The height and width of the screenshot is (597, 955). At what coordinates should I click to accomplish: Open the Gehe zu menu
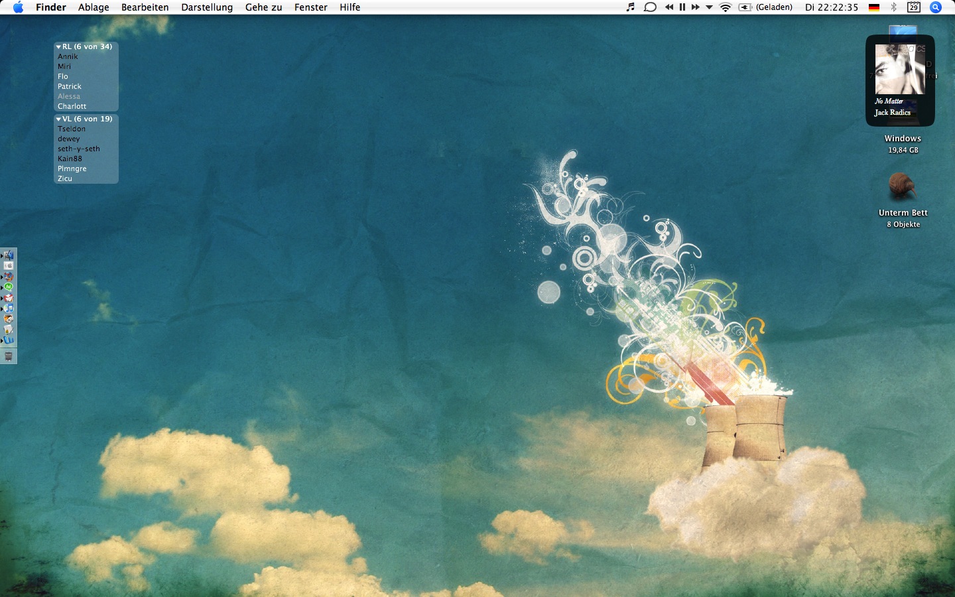point(263,7)
